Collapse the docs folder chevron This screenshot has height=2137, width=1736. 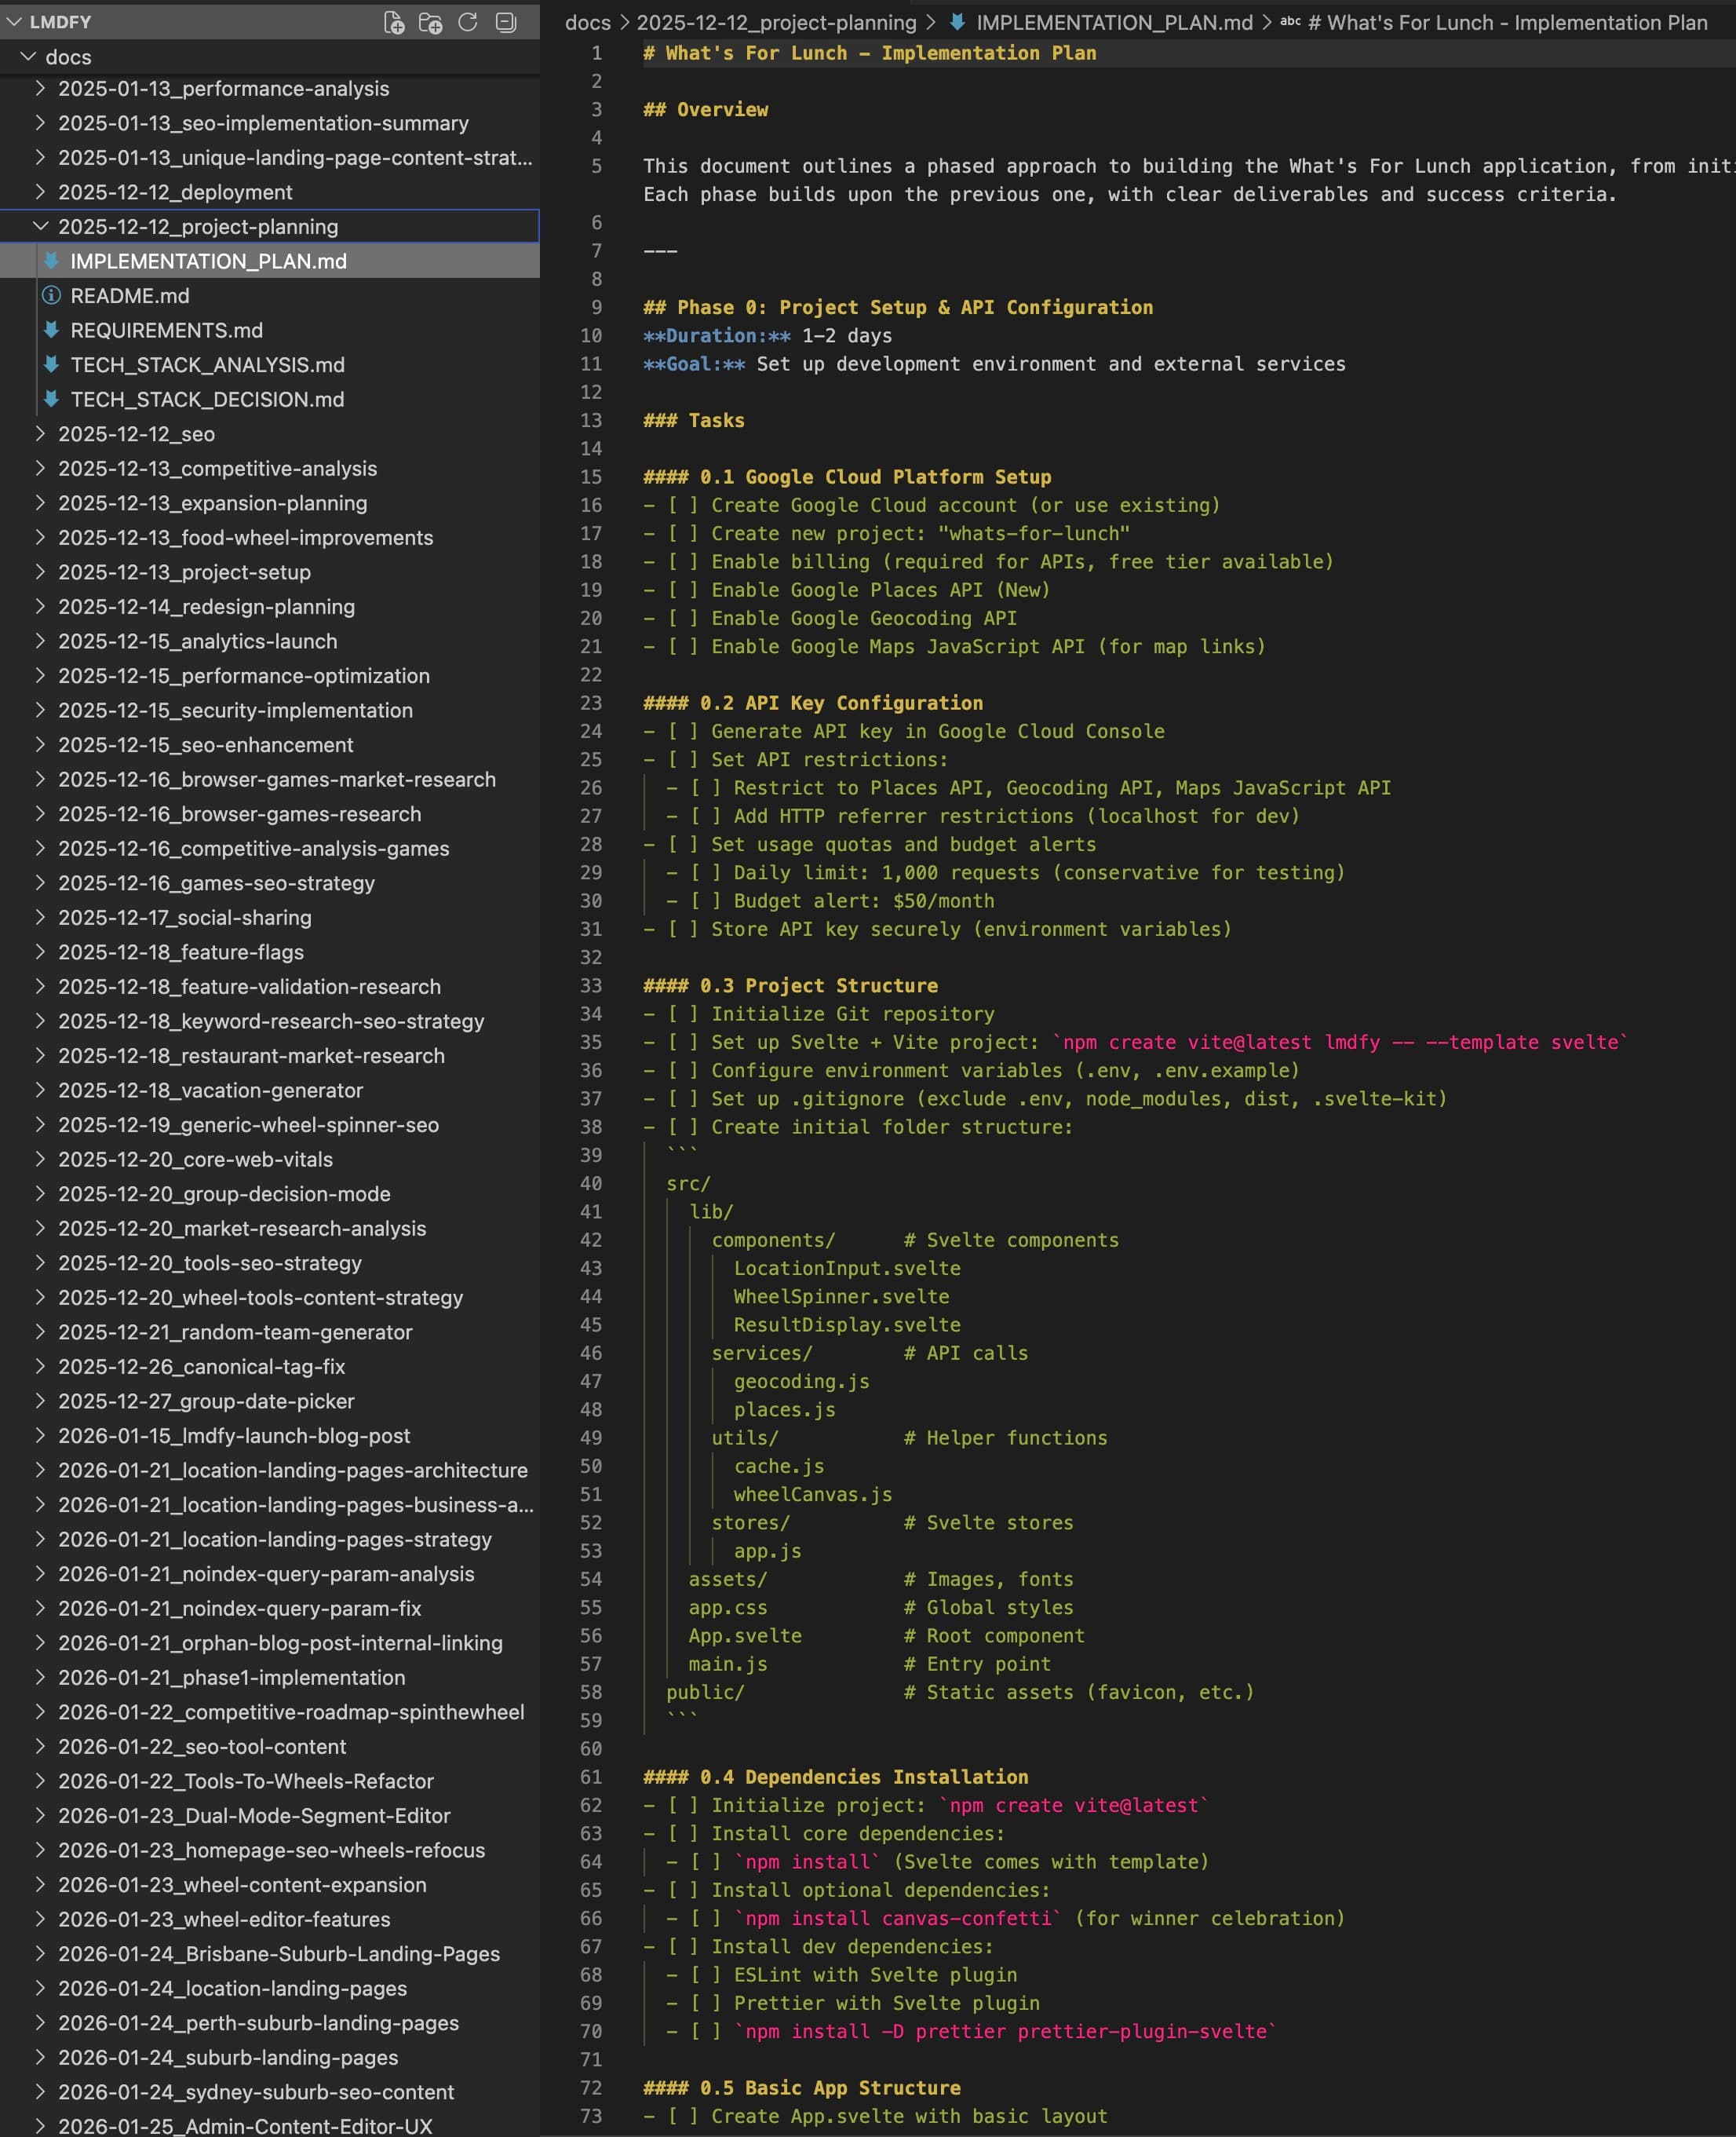pos(29,57)
